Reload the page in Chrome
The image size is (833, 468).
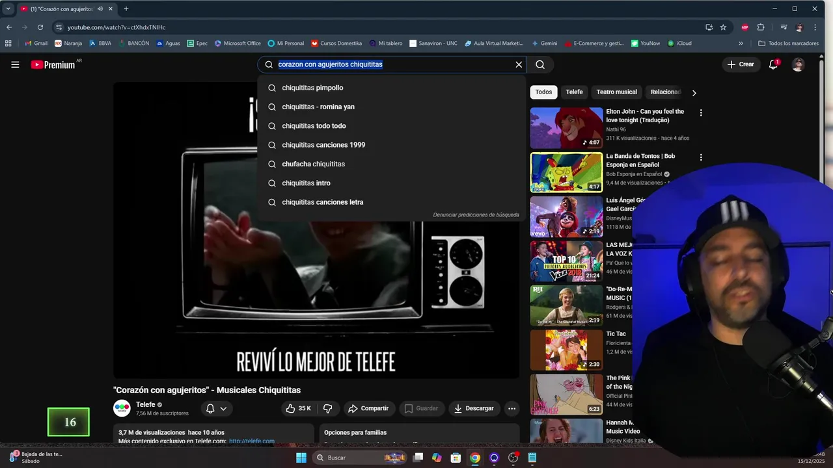pyautogui.click(x=40, y=27)
